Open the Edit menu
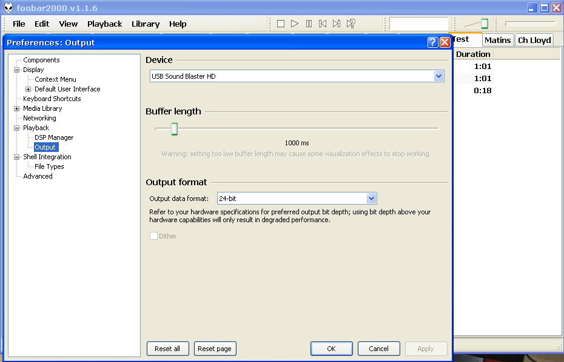Image resolution: width=564 pixels, height=362 pixels. 42,24
